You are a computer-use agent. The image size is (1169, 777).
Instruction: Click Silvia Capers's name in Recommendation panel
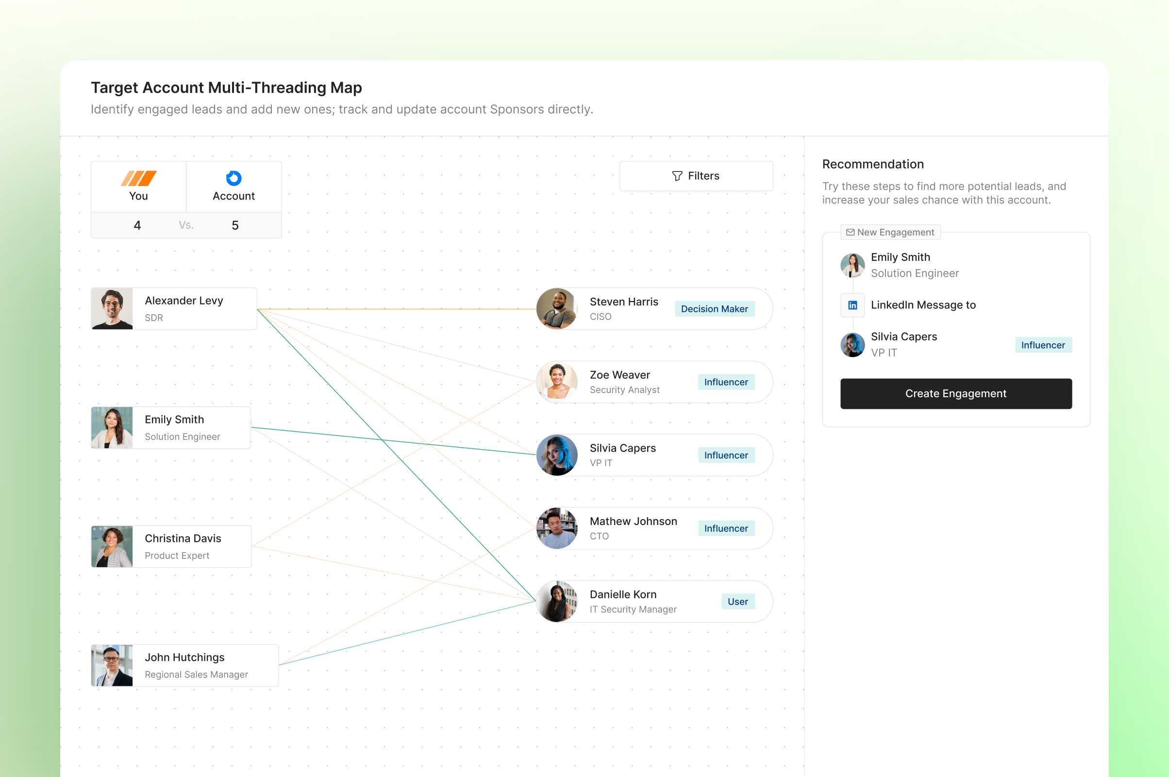904,337
